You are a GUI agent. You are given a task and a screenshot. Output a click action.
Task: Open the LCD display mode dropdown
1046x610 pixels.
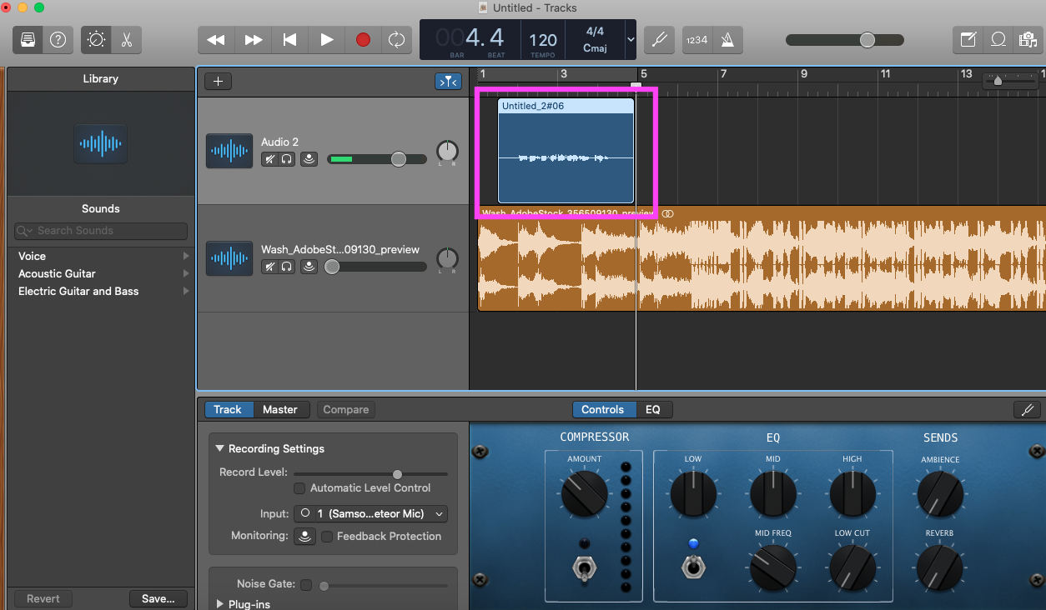point(630,39)
